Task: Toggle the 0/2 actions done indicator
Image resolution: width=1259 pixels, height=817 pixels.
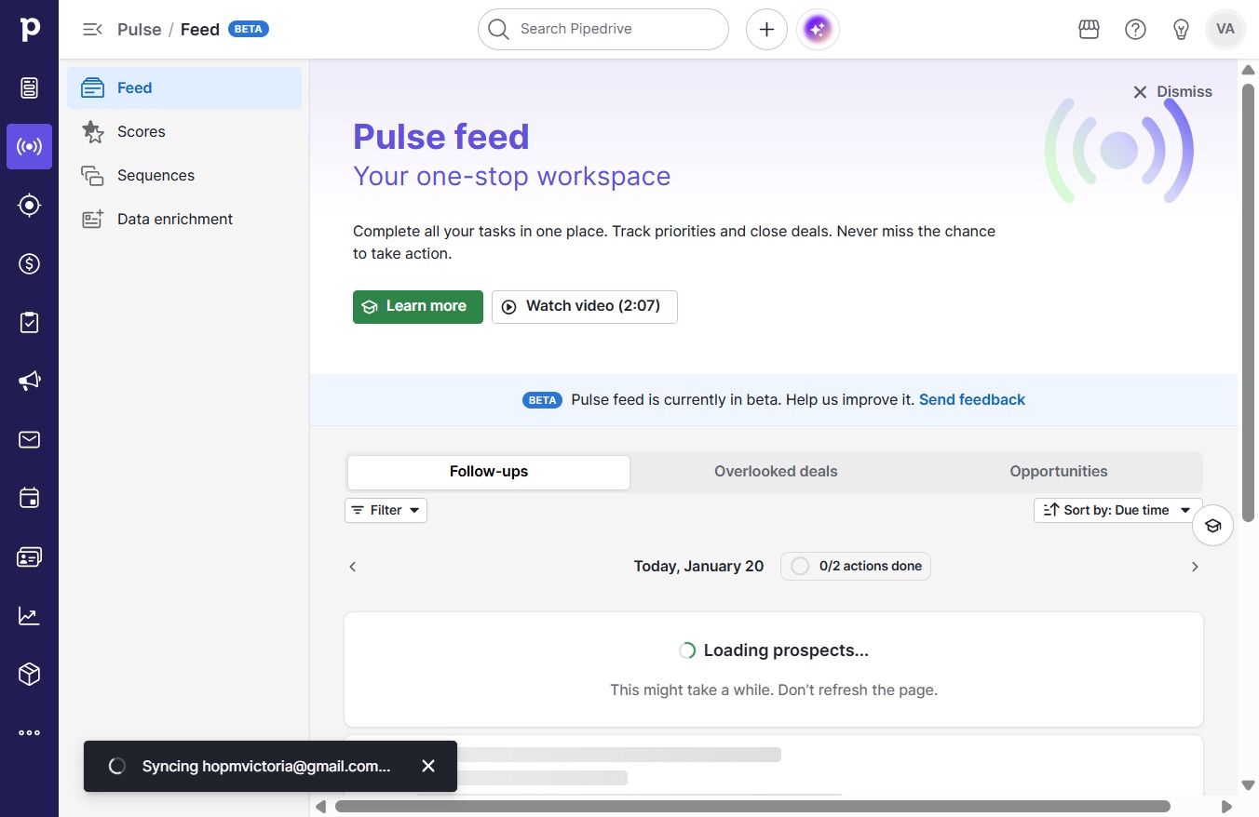Action: click(x=855, y=566)
